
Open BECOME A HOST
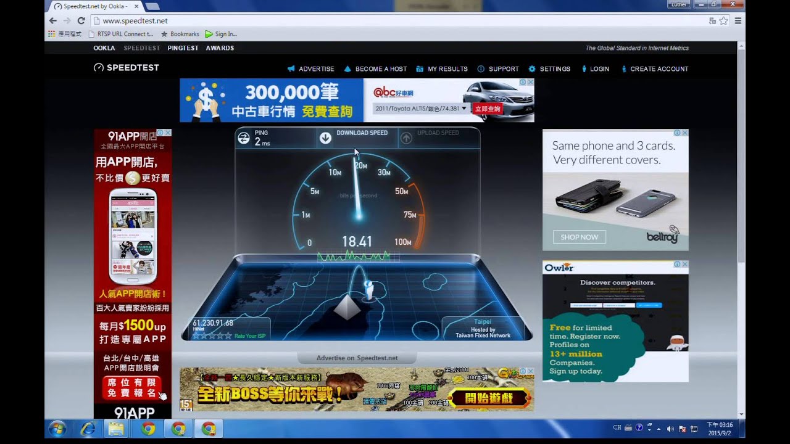(x=375, y=69)
